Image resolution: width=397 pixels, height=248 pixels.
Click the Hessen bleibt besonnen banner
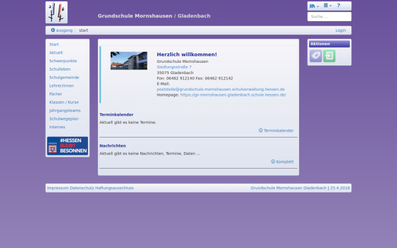(x=67, y=145)
